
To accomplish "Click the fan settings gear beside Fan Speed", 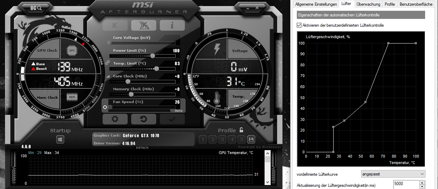I will tap(105, 107).
